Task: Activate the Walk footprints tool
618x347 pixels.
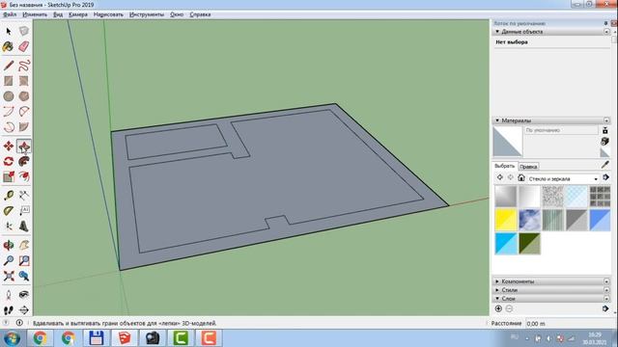Action: 9,310
